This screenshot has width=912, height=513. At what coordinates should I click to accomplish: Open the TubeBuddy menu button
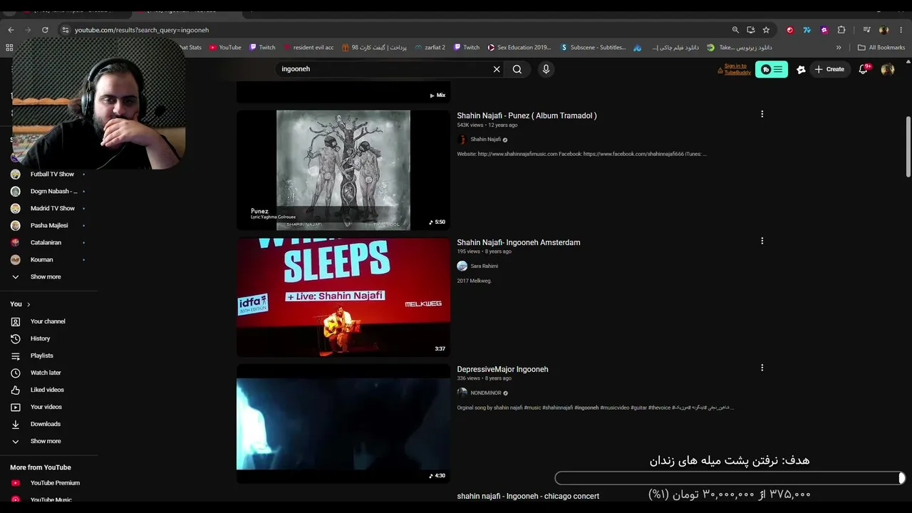(x=772, y=69)
